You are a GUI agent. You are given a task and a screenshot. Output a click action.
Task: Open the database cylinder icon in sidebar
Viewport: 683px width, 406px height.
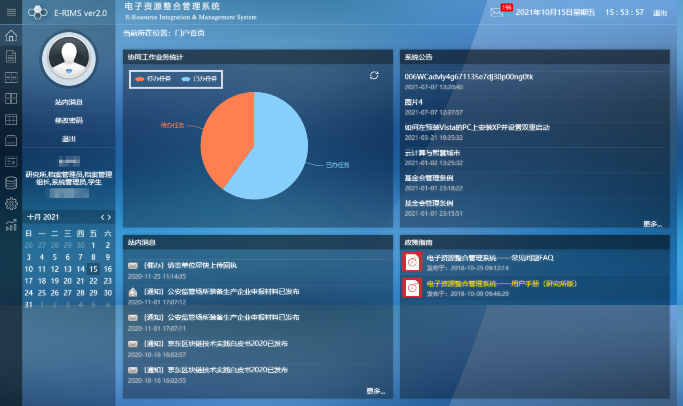click(x=11, y=183)
